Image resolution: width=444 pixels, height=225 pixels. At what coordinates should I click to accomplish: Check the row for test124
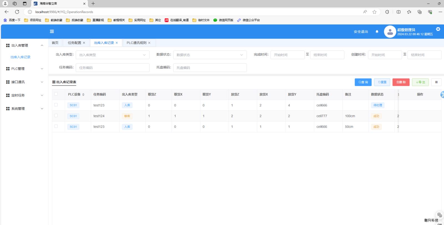(56, 116)
